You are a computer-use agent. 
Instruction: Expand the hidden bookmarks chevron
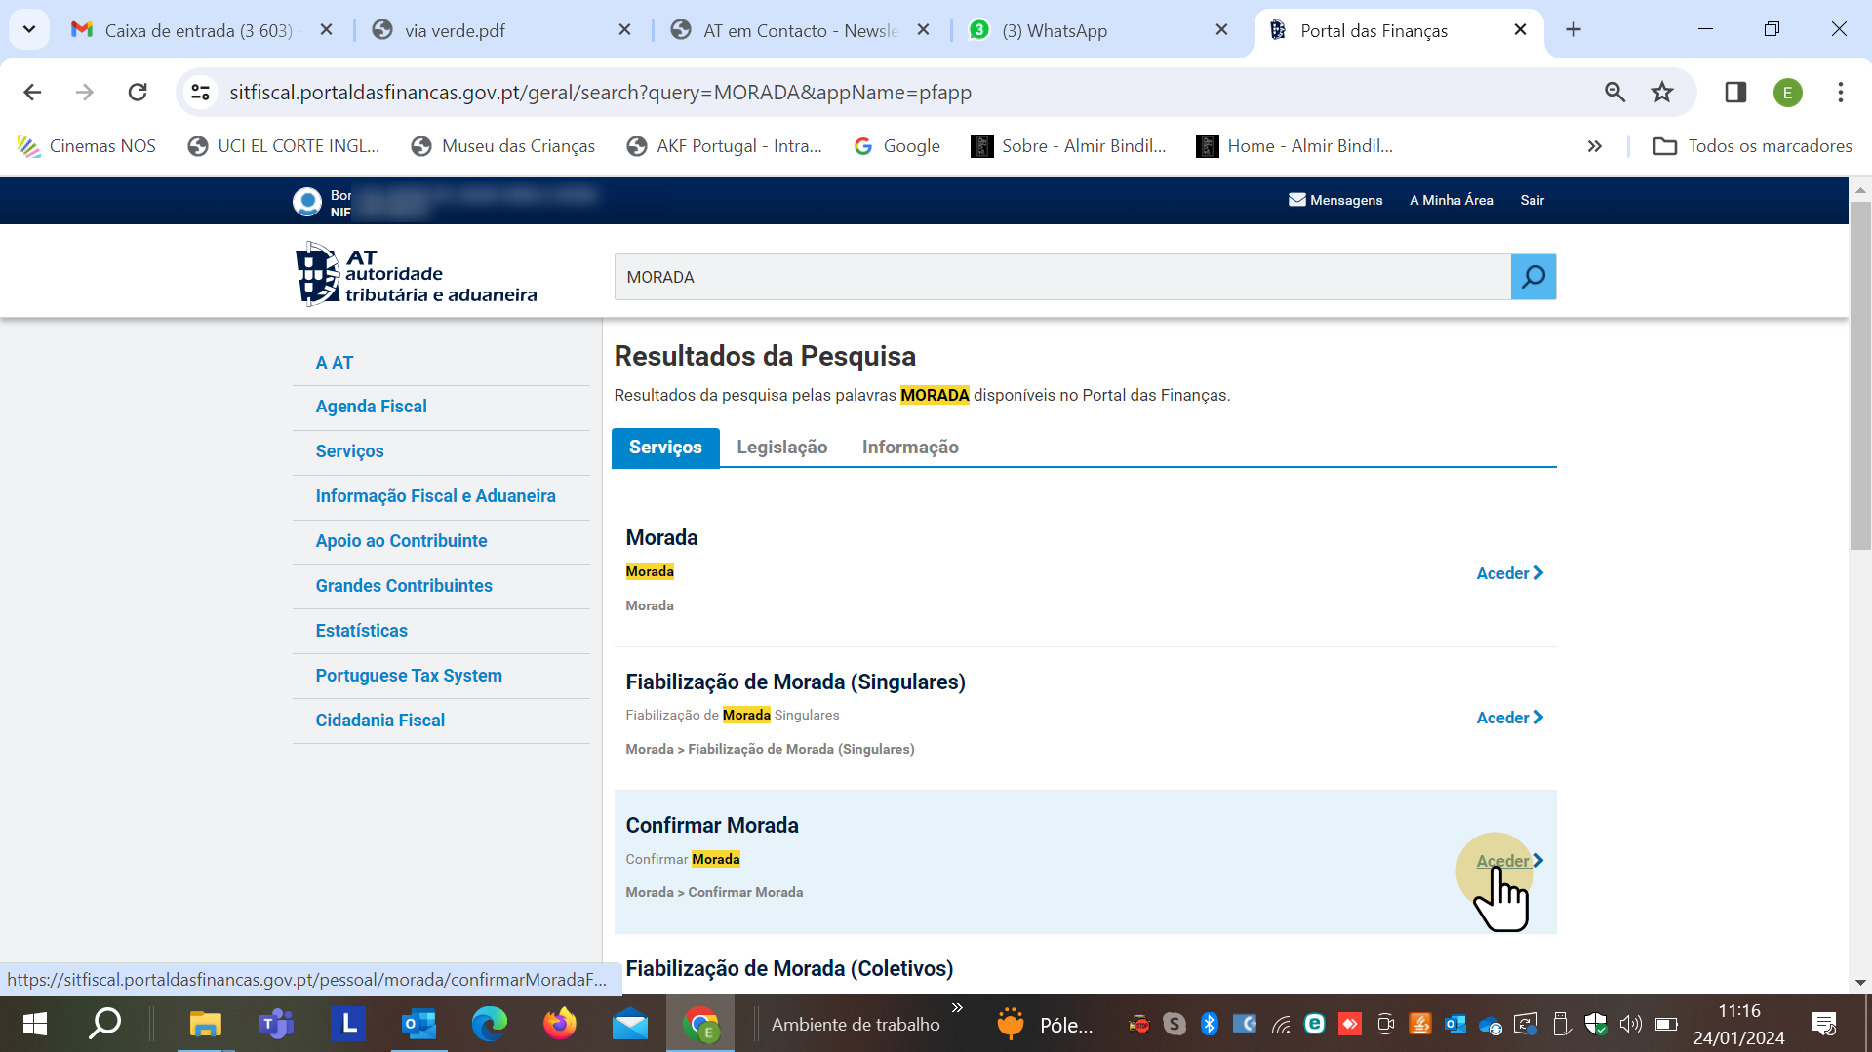coord(1594,146)
